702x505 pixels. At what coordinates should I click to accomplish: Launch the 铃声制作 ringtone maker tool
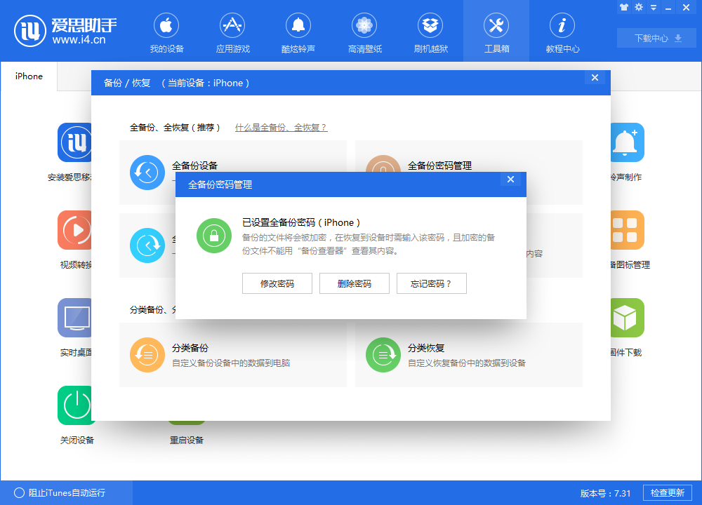[627, 152]
